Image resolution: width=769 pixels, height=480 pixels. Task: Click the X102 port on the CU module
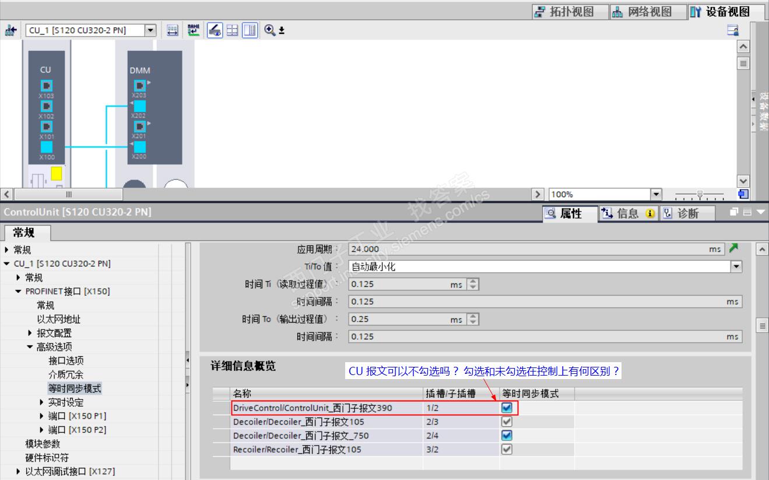(46, 106)
